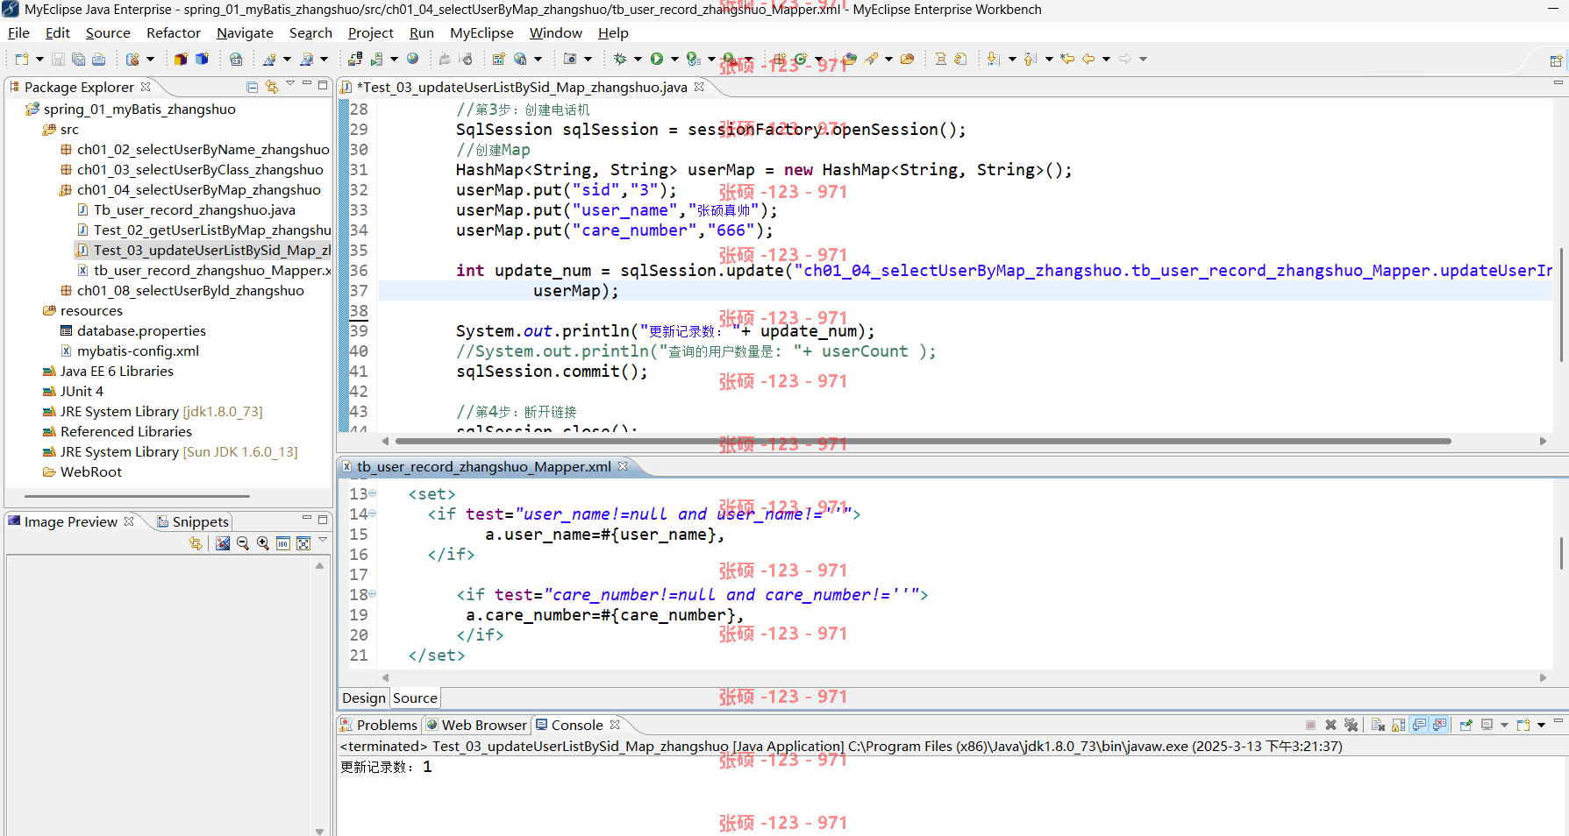
Task: Click the New file wizard icon
Action: (22, 60)
